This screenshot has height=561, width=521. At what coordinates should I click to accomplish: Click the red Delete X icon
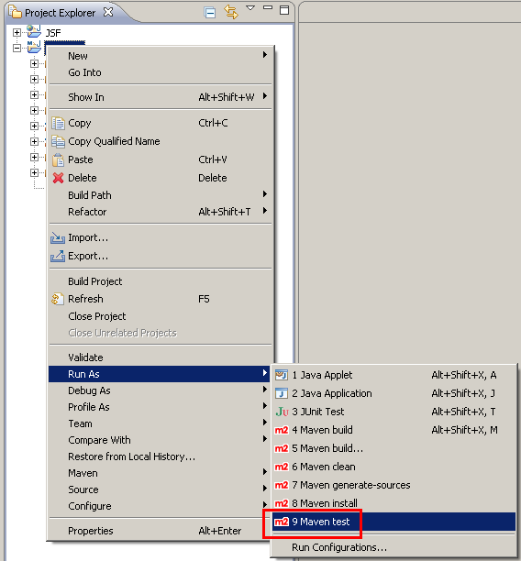coord(58,178)
